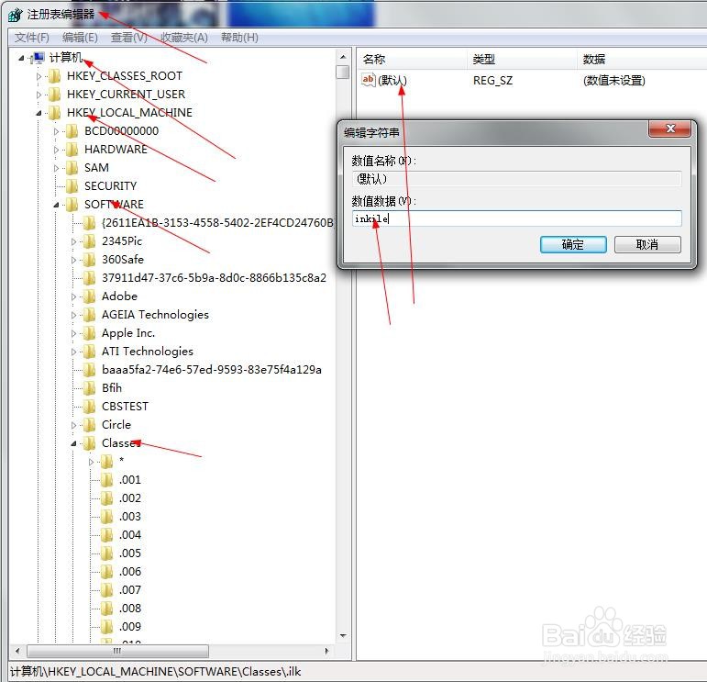This screenshot has height=682, width=707.
Task: Open the 帮助(H) menu
Action: (x=239, y=38)
